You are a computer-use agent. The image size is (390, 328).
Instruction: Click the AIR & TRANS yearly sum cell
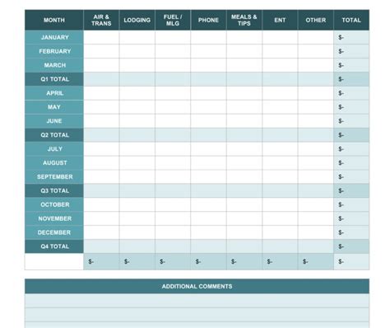tap(101, 262)
